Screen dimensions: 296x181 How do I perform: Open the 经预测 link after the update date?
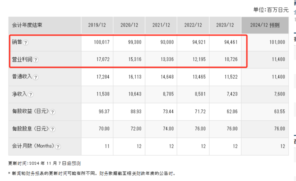[74, 163]
